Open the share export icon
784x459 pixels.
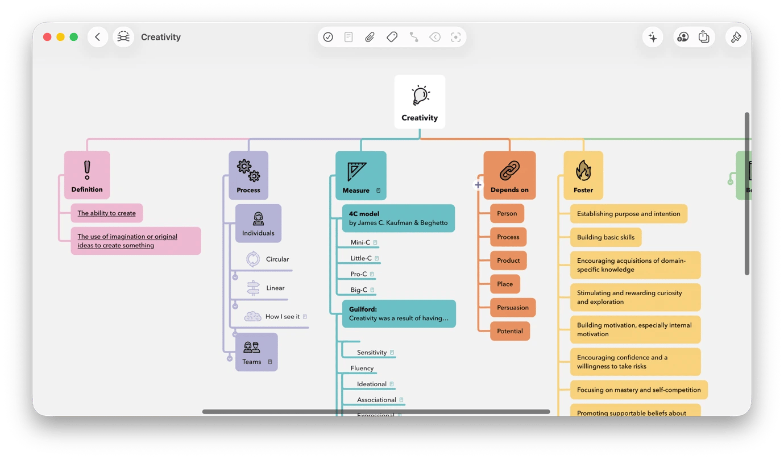point(704,36)
